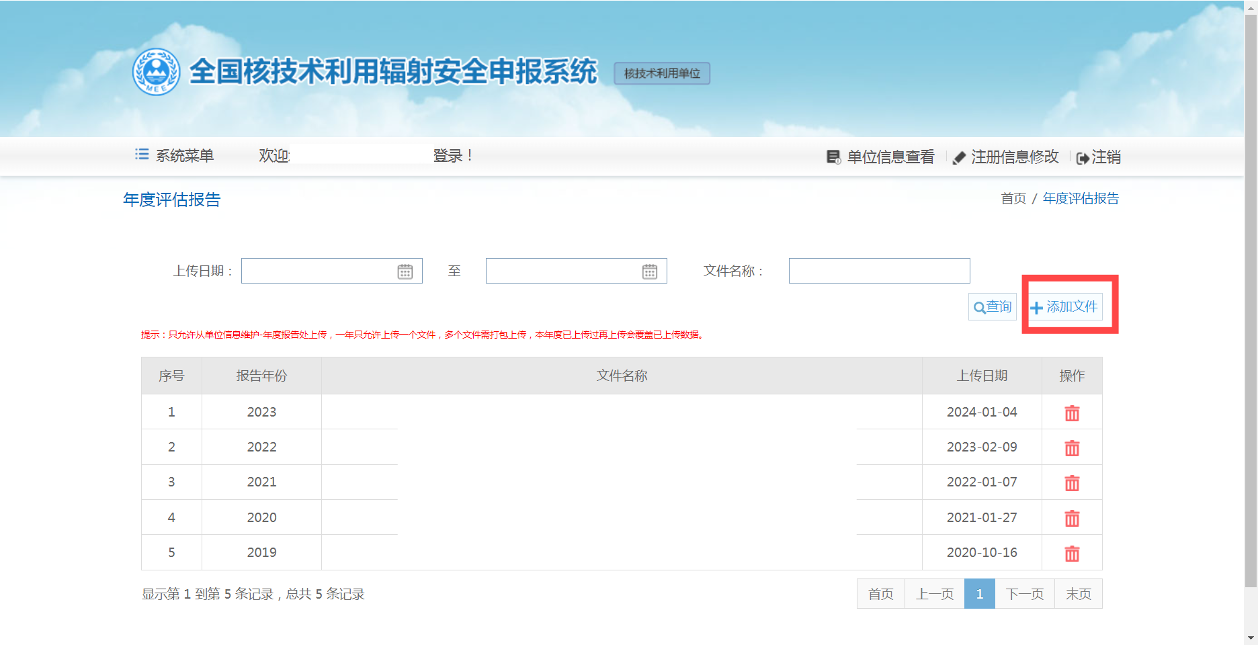
Task: Open the 系统菜单 system menu
Action: click(175, 156)
